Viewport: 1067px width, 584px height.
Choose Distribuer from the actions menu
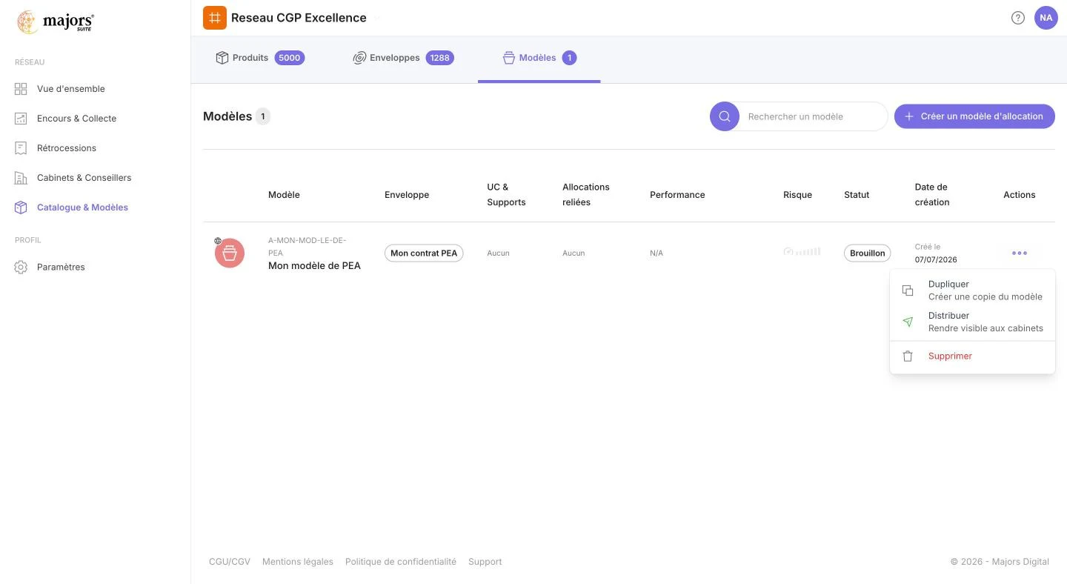click(972, 322)
